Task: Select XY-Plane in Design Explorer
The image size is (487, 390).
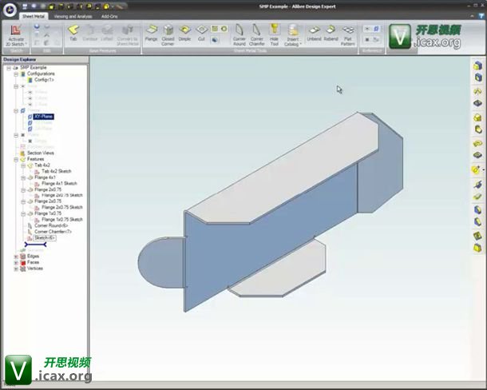Action: (x=43, y=117)
